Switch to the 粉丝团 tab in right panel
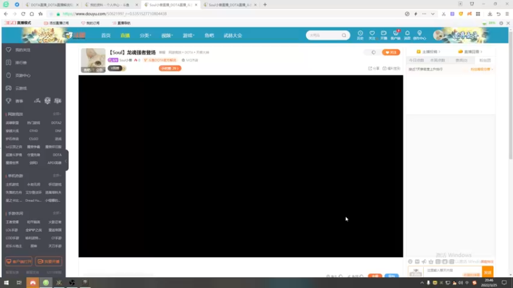Screen dimensions: 513x288 485,60
